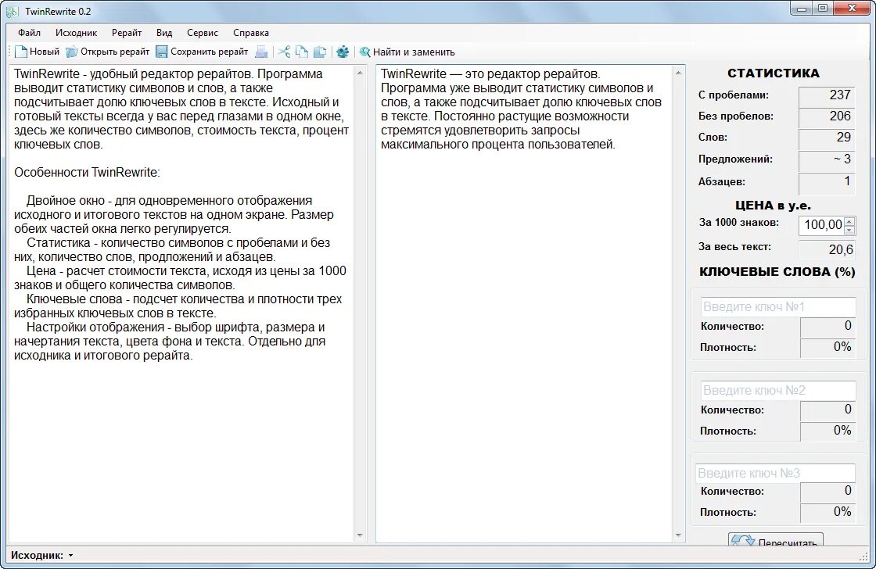This screenshot has height=569, width=876.
Task: Click the С пробелами value 237
Action: 826,95
